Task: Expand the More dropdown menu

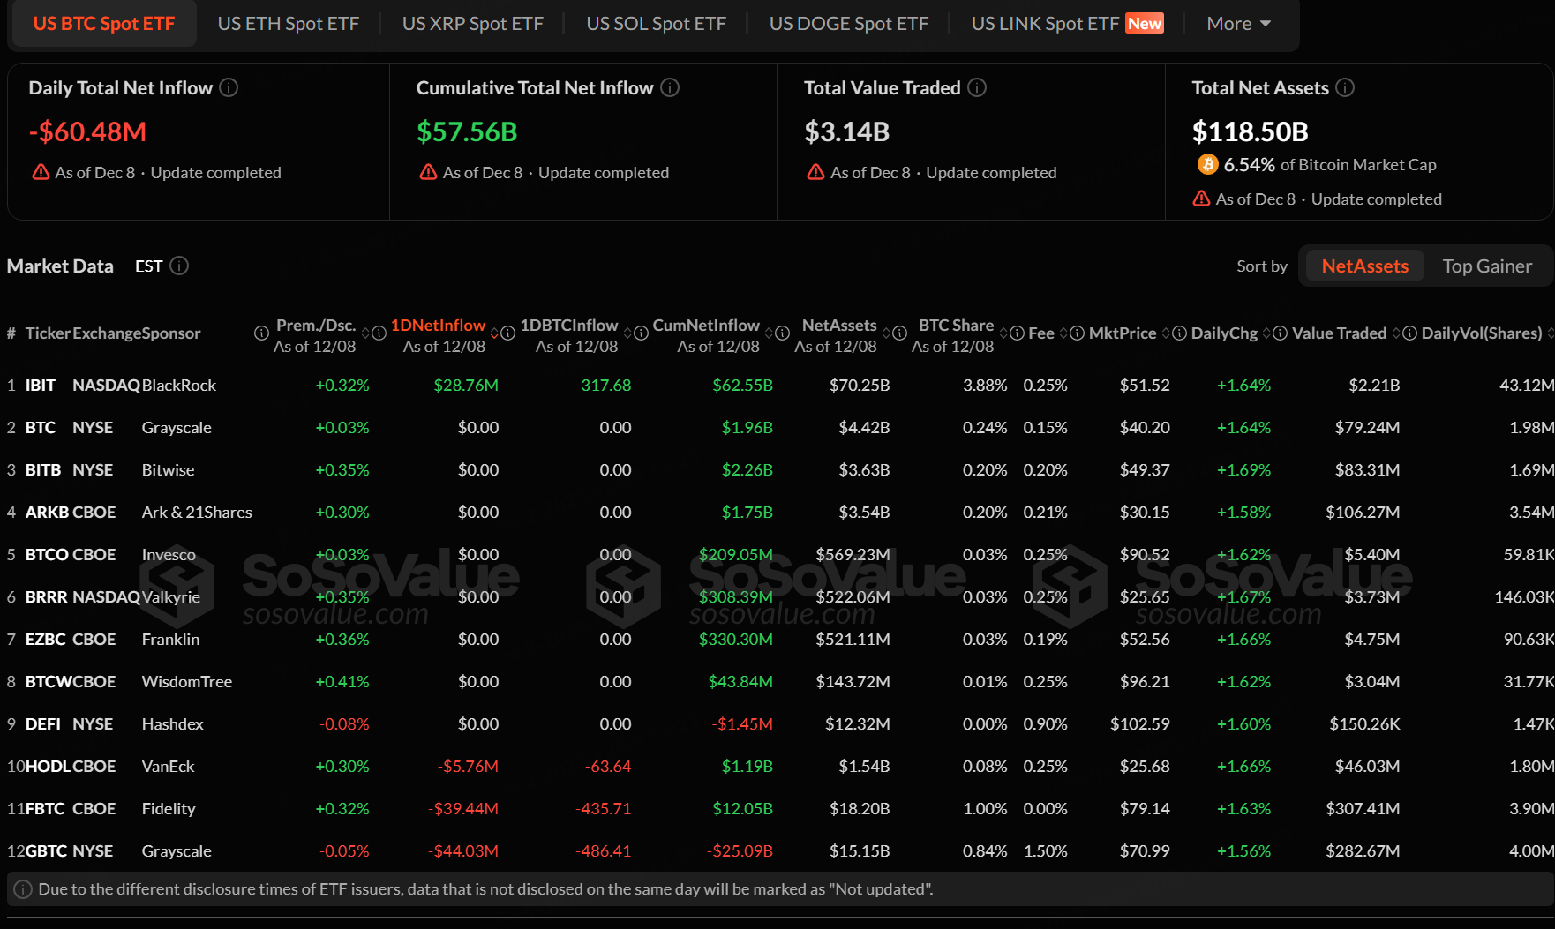Action: [x=1238, y=24]
